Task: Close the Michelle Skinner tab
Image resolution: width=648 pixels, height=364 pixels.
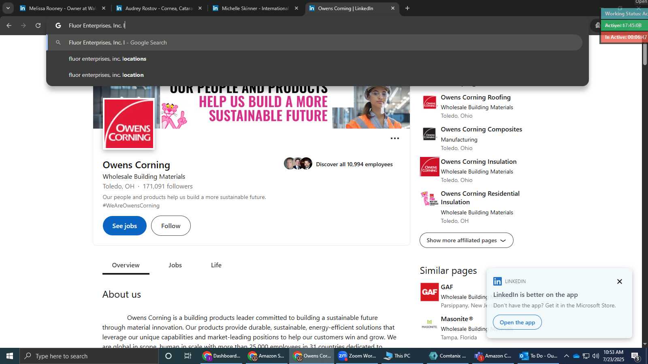Action: 296,8
